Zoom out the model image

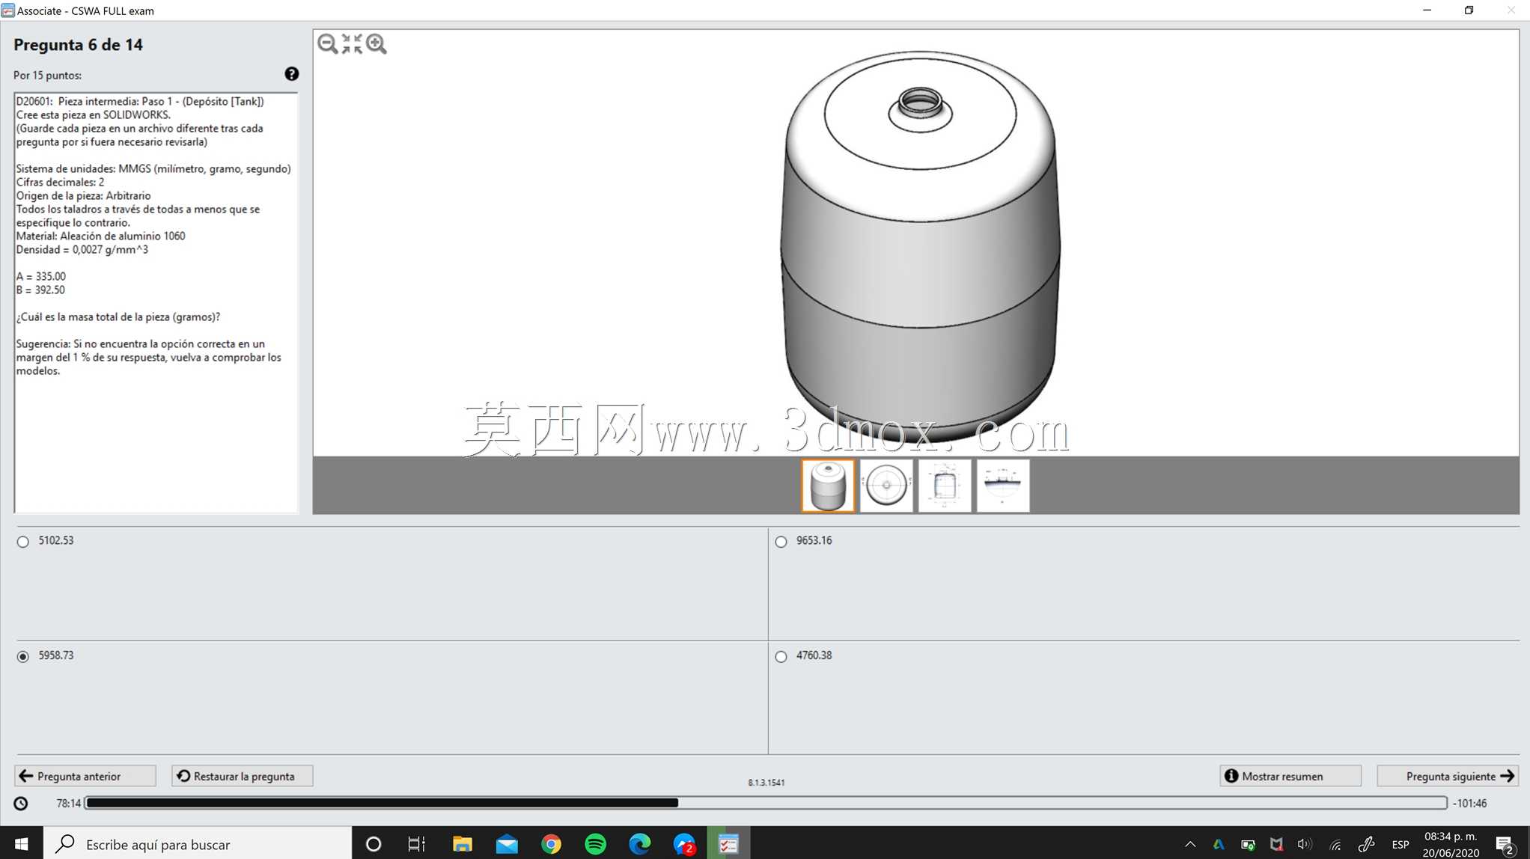click(327, 44)
